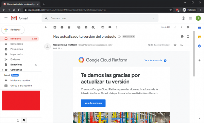Click browser home button
Screen dimensions: 204x123
[x=19, y=10]
